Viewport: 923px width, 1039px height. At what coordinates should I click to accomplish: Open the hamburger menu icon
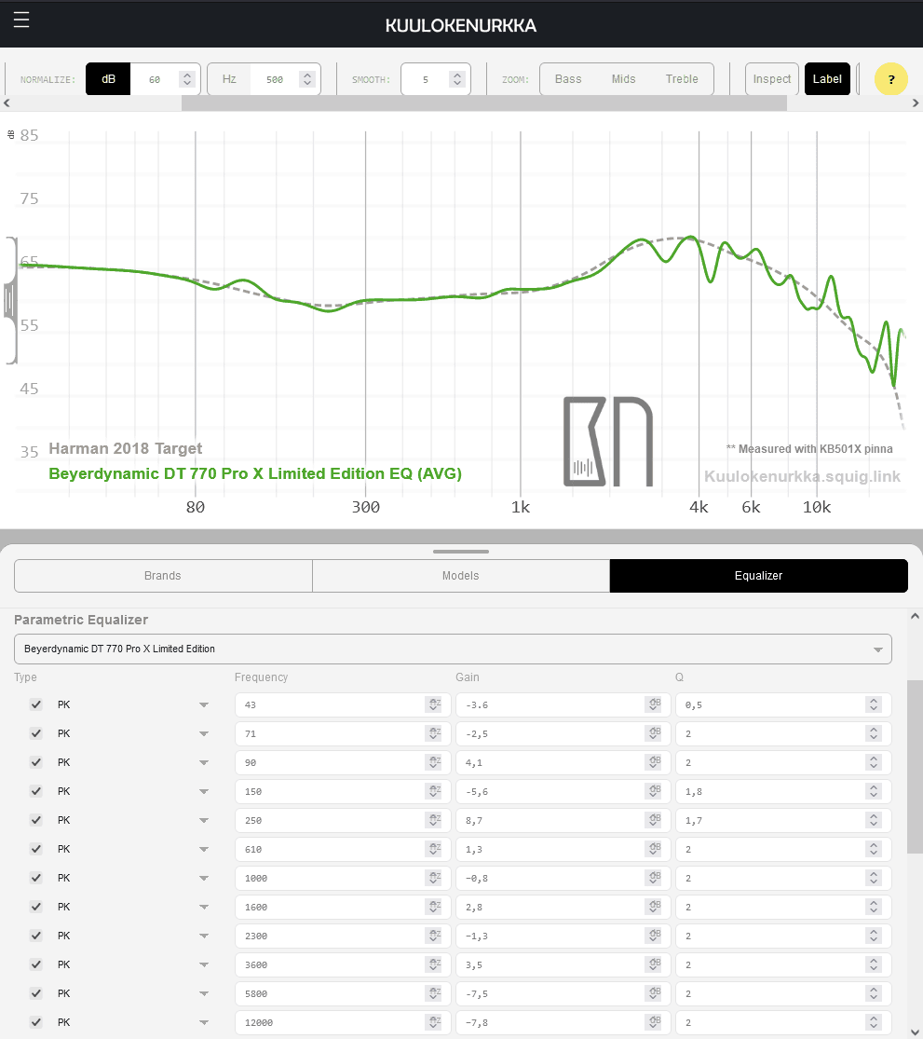click(x=21, y=20)
